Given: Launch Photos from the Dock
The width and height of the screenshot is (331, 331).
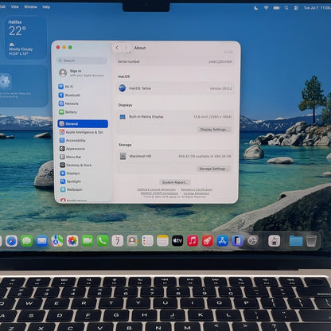Looking at the screenshot, I should pos(72,241).
